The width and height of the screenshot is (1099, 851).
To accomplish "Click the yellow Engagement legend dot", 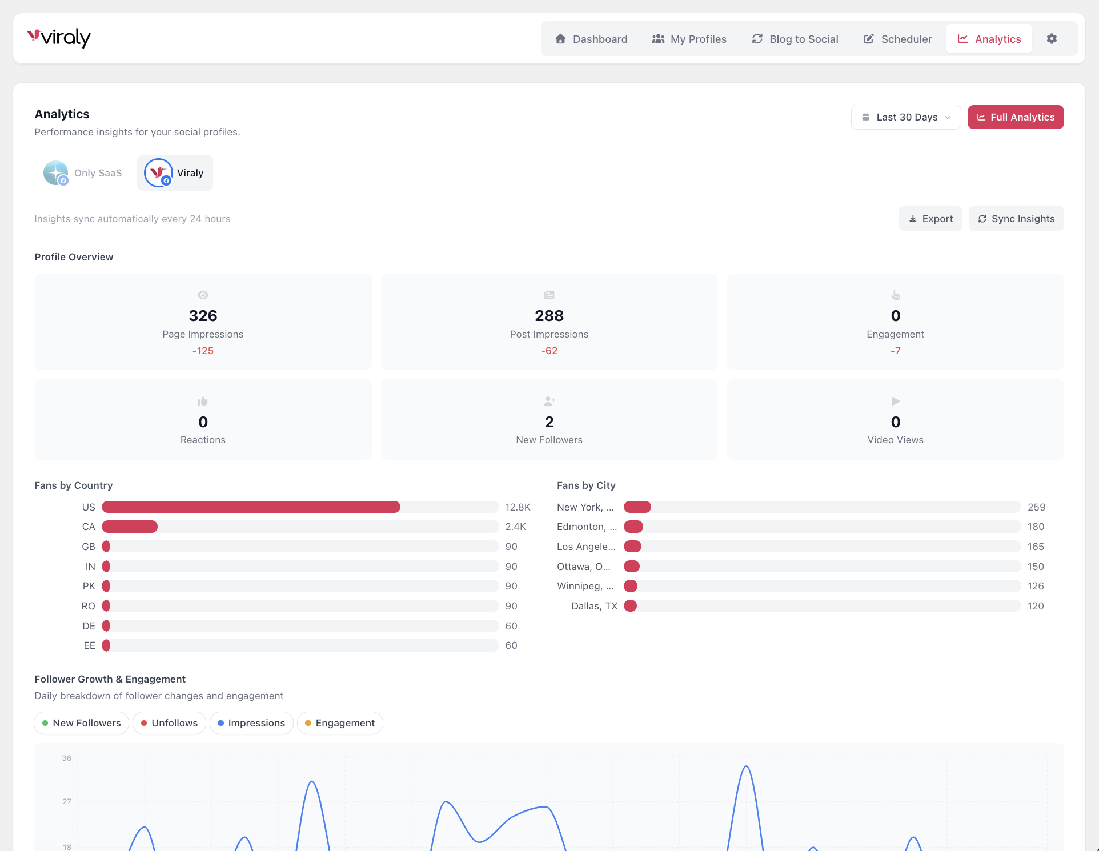I will (307, 723).
